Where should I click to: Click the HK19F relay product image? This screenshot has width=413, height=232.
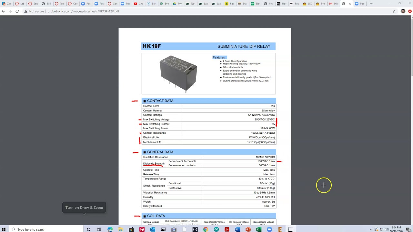pos(178,73)
